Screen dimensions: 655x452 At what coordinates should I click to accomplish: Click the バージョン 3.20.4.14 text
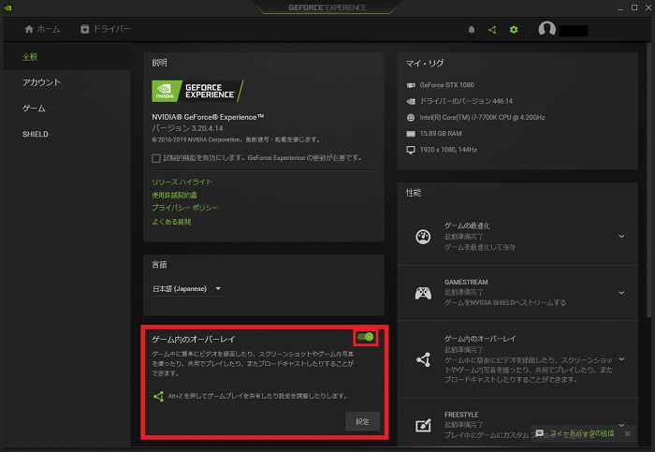click(187, 128)
